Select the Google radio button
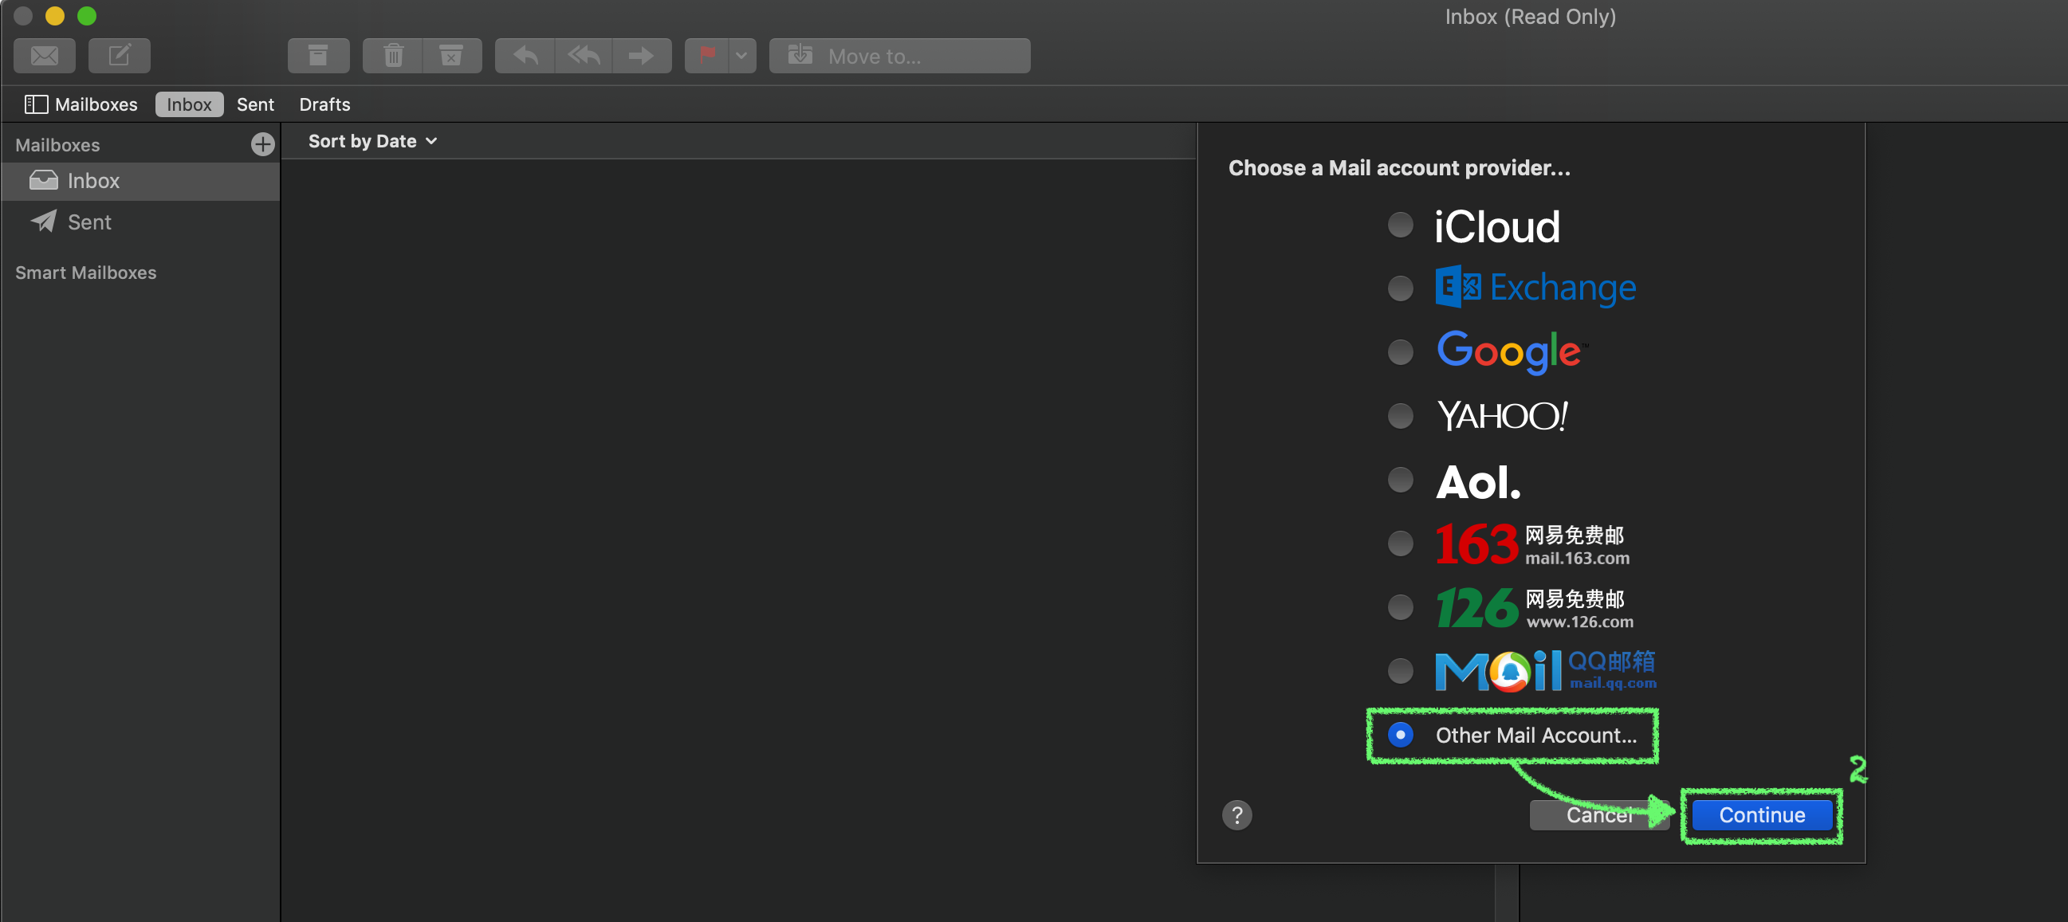 tap(1400, 351)
